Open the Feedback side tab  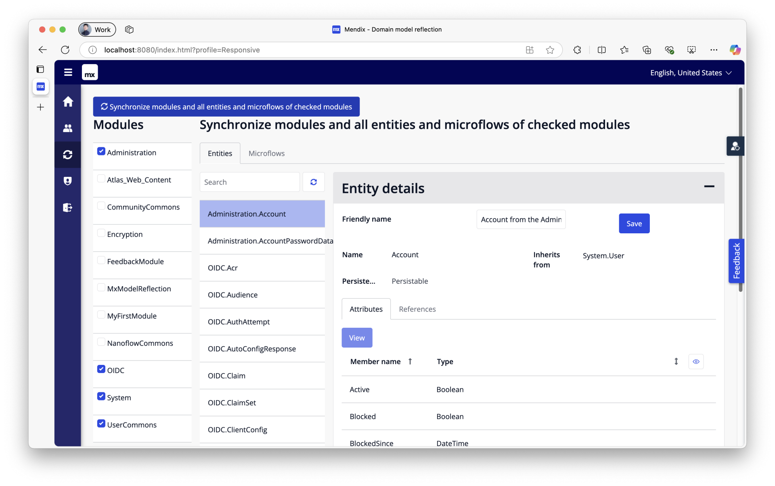point(736,261)
